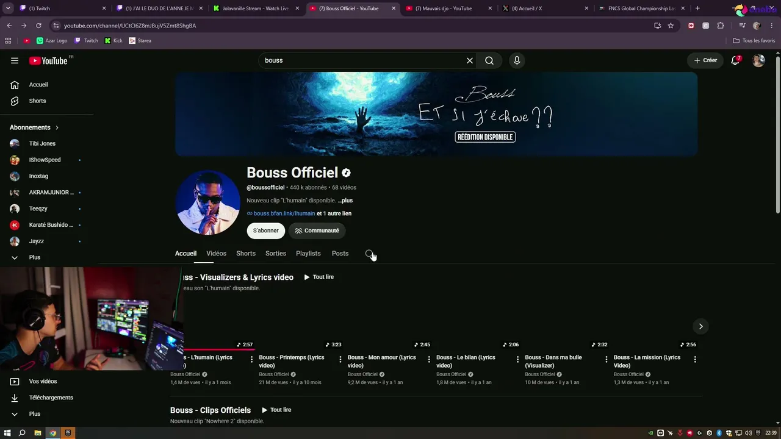Open File Explorer from the taskbar
The image size is (781, 439).
pyautogui.click(x=38, y=433)
